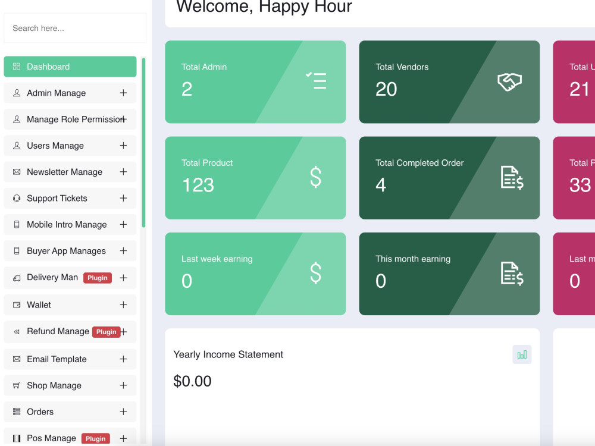Click the Email Template envelope icon
Image resolution: width=595 pixels, height=446 pixels.
(x=16, y=359)
